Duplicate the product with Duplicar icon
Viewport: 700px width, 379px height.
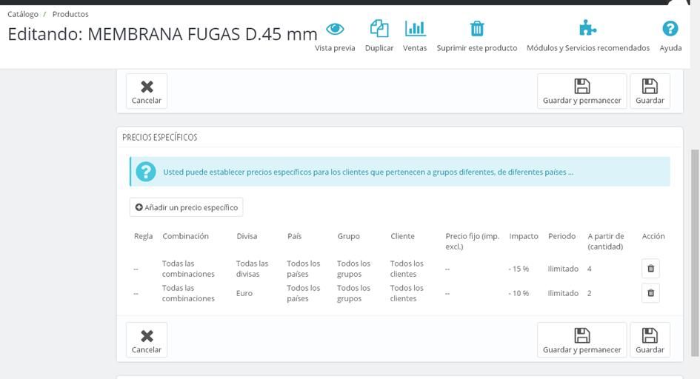point(379,29)
